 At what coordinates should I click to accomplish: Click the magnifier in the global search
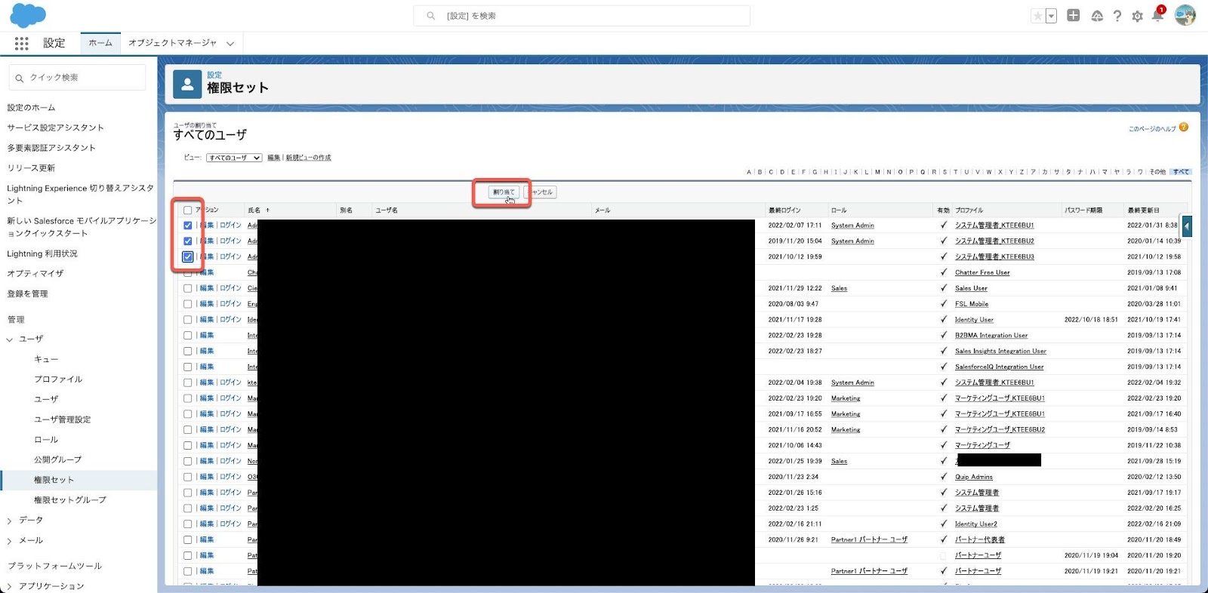coord(431,16)
